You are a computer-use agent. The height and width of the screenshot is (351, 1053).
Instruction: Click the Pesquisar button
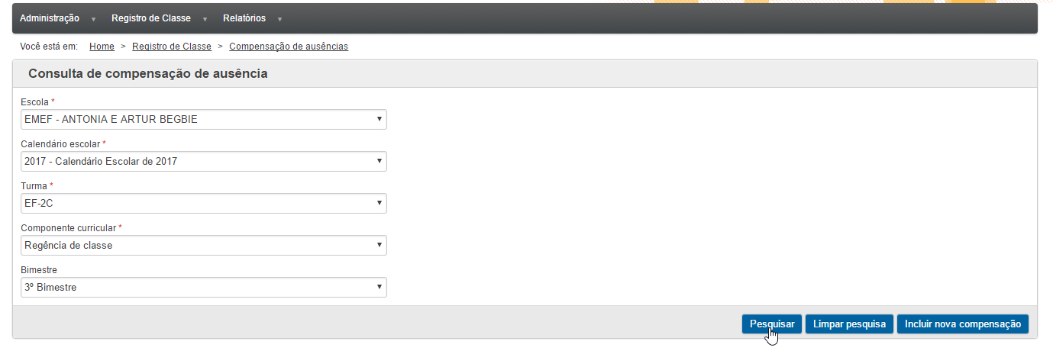[x=772, y=324]
